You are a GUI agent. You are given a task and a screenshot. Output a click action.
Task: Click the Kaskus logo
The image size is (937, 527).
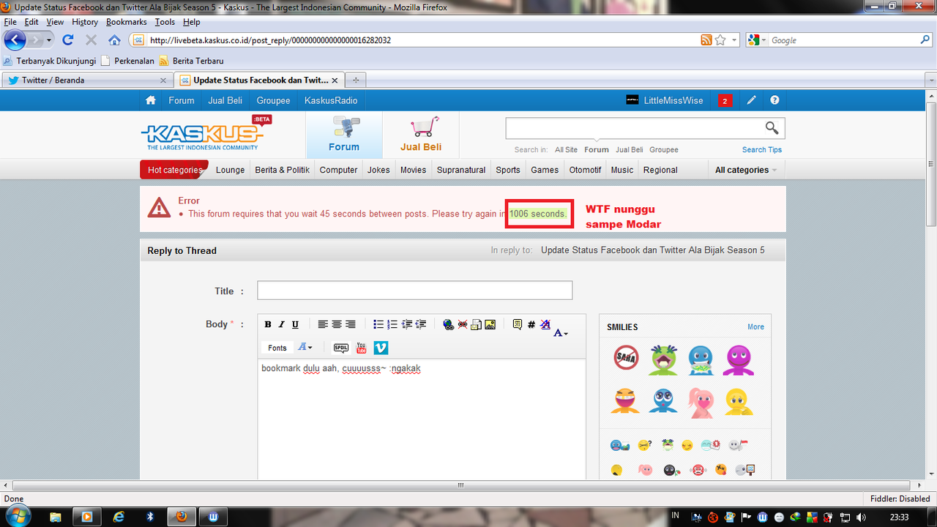tap(206, 132)
